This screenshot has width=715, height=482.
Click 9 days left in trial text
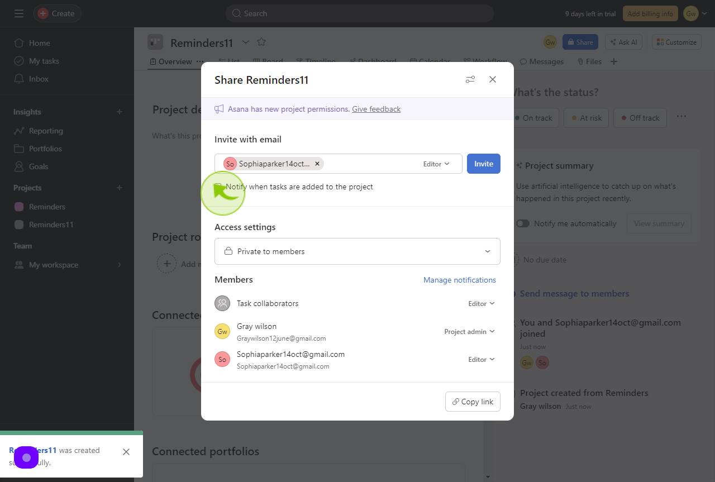click(x=591, y=13)
